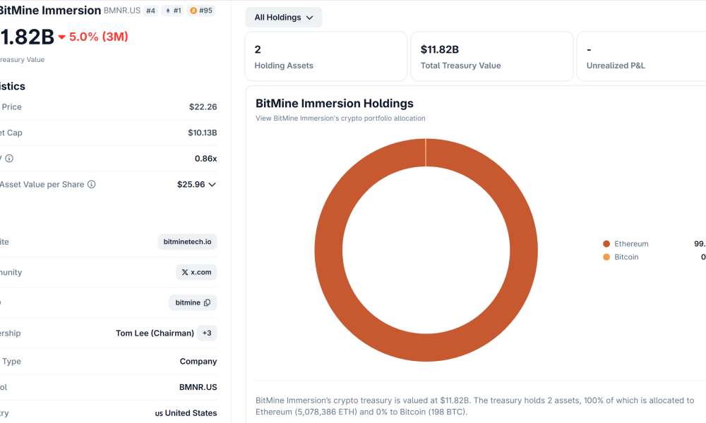Click the Unrealized P&L card
Image resolution: width=706 pixels, height=423 pixels.
pyautogui.click(x=642, y=56)
